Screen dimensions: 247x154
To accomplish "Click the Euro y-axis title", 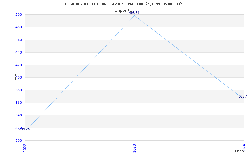I will (15, 78).
